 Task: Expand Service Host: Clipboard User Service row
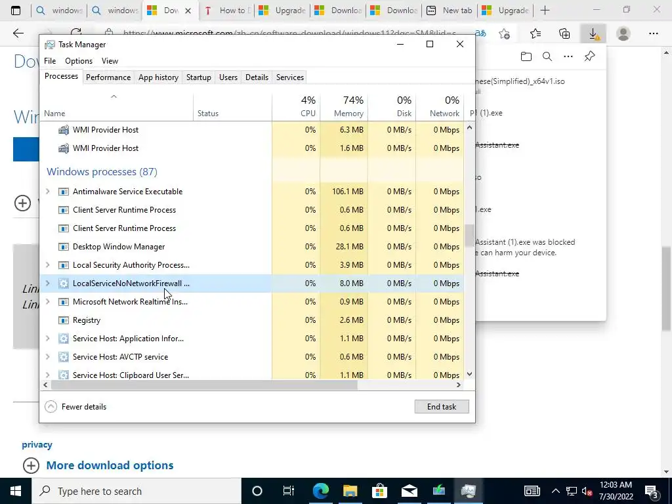click(47, 375)
